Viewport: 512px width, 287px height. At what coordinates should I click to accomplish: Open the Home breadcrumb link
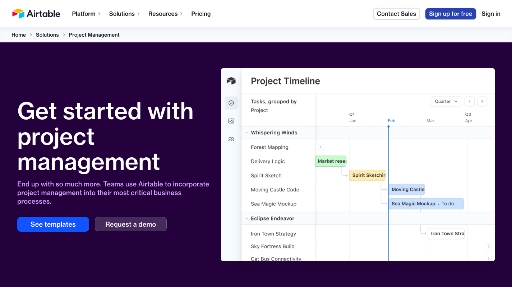tap(19, 34)
